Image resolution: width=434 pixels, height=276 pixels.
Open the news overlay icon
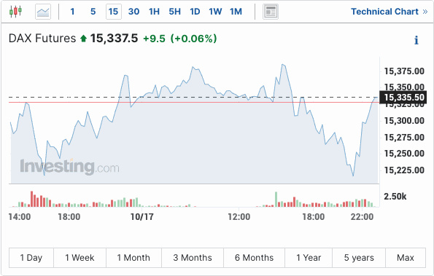point(271,12)
